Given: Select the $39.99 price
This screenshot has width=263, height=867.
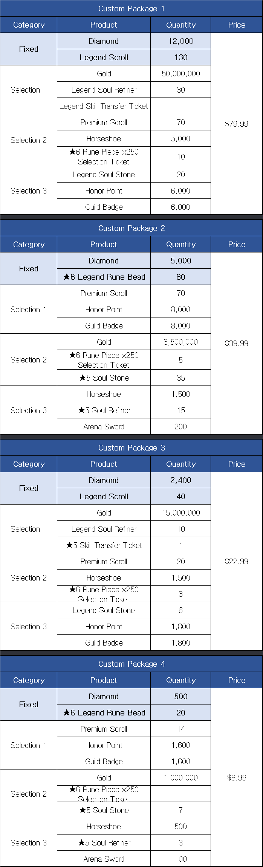Looking at the screenshot, I should (237, 343).
